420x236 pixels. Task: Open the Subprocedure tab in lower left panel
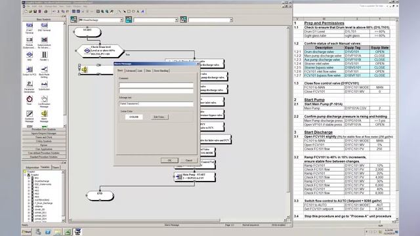(x=32, y=168)
